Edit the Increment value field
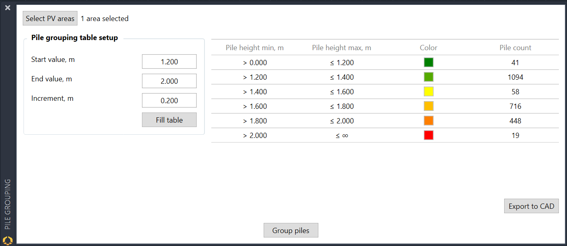This screenshot has height=246, width=567. coord(169,100)
